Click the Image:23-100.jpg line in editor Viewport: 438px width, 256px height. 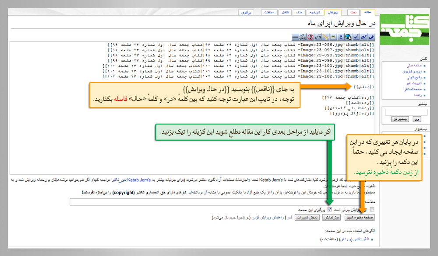(238, 66)
